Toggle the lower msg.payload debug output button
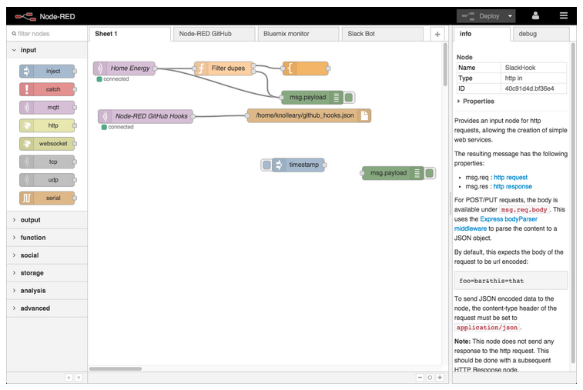 point(430,173)
